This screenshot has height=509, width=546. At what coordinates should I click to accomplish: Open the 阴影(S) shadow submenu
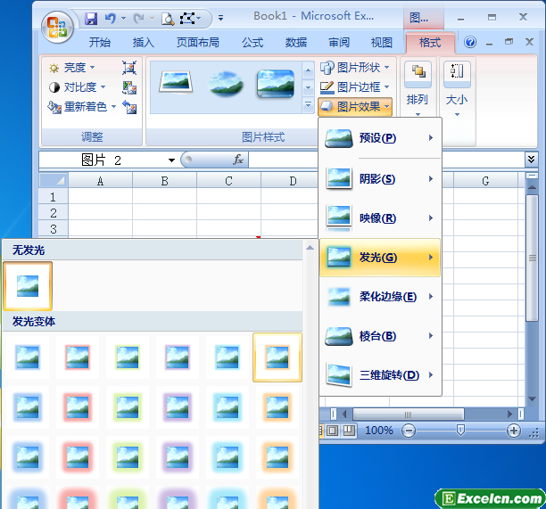click(x=380, y=179)
